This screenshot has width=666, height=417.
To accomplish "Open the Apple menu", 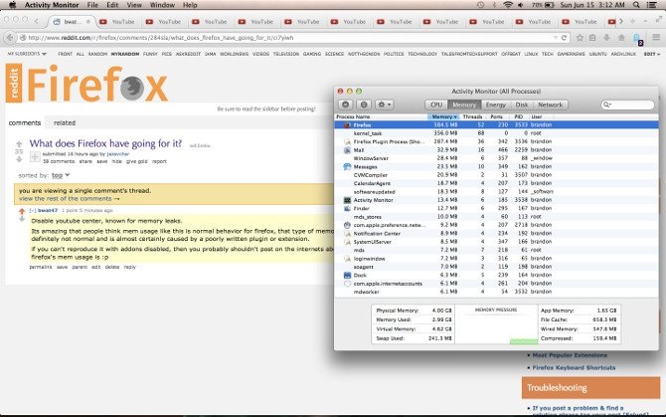I will [12, 5].
